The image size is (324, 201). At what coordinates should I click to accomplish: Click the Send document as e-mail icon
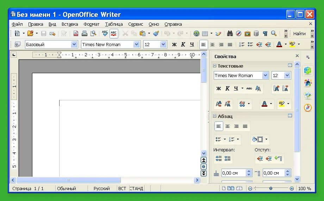52,33
